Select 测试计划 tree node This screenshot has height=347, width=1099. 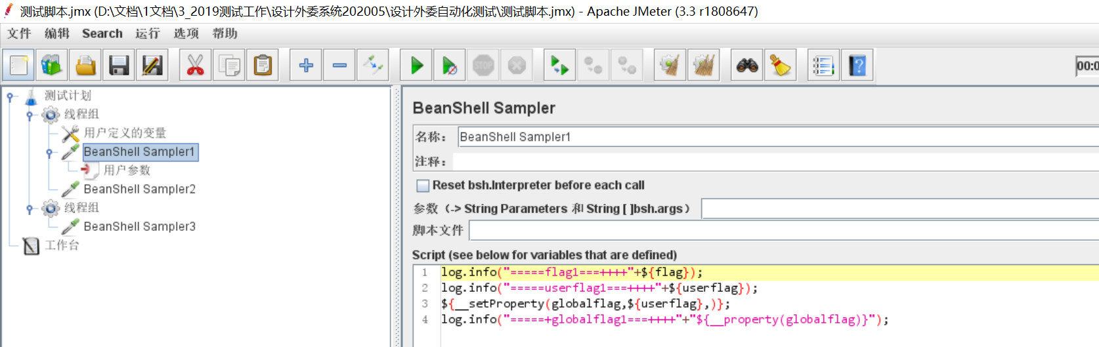(x=68, y=96)
